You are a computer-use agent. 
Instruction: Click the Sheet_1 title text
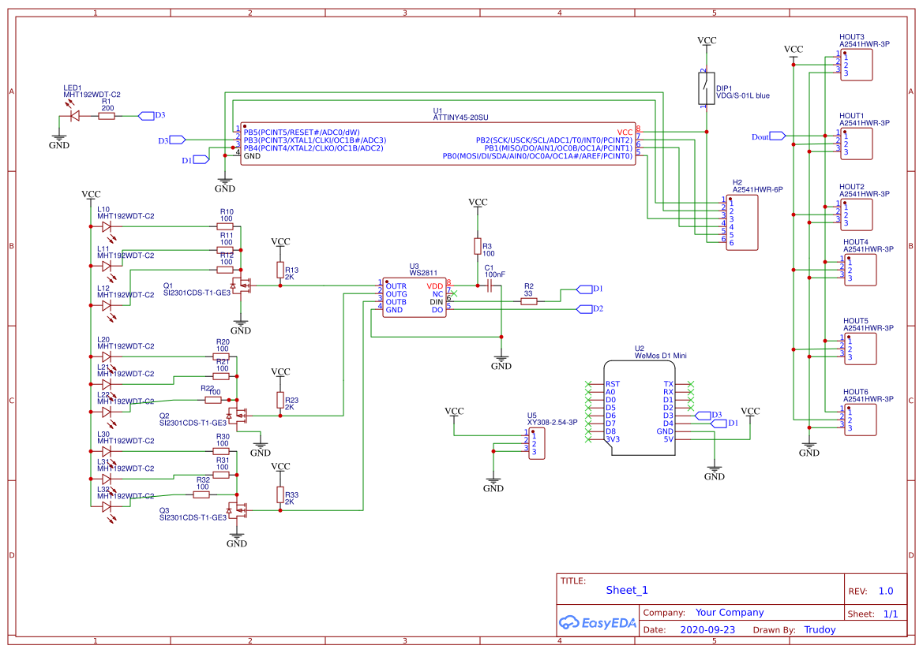[626, 589]
